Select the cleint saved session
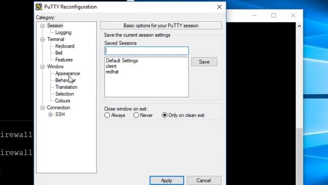Image resolution: width=328 pixels, height=185 pixels. tap(111, 66)
